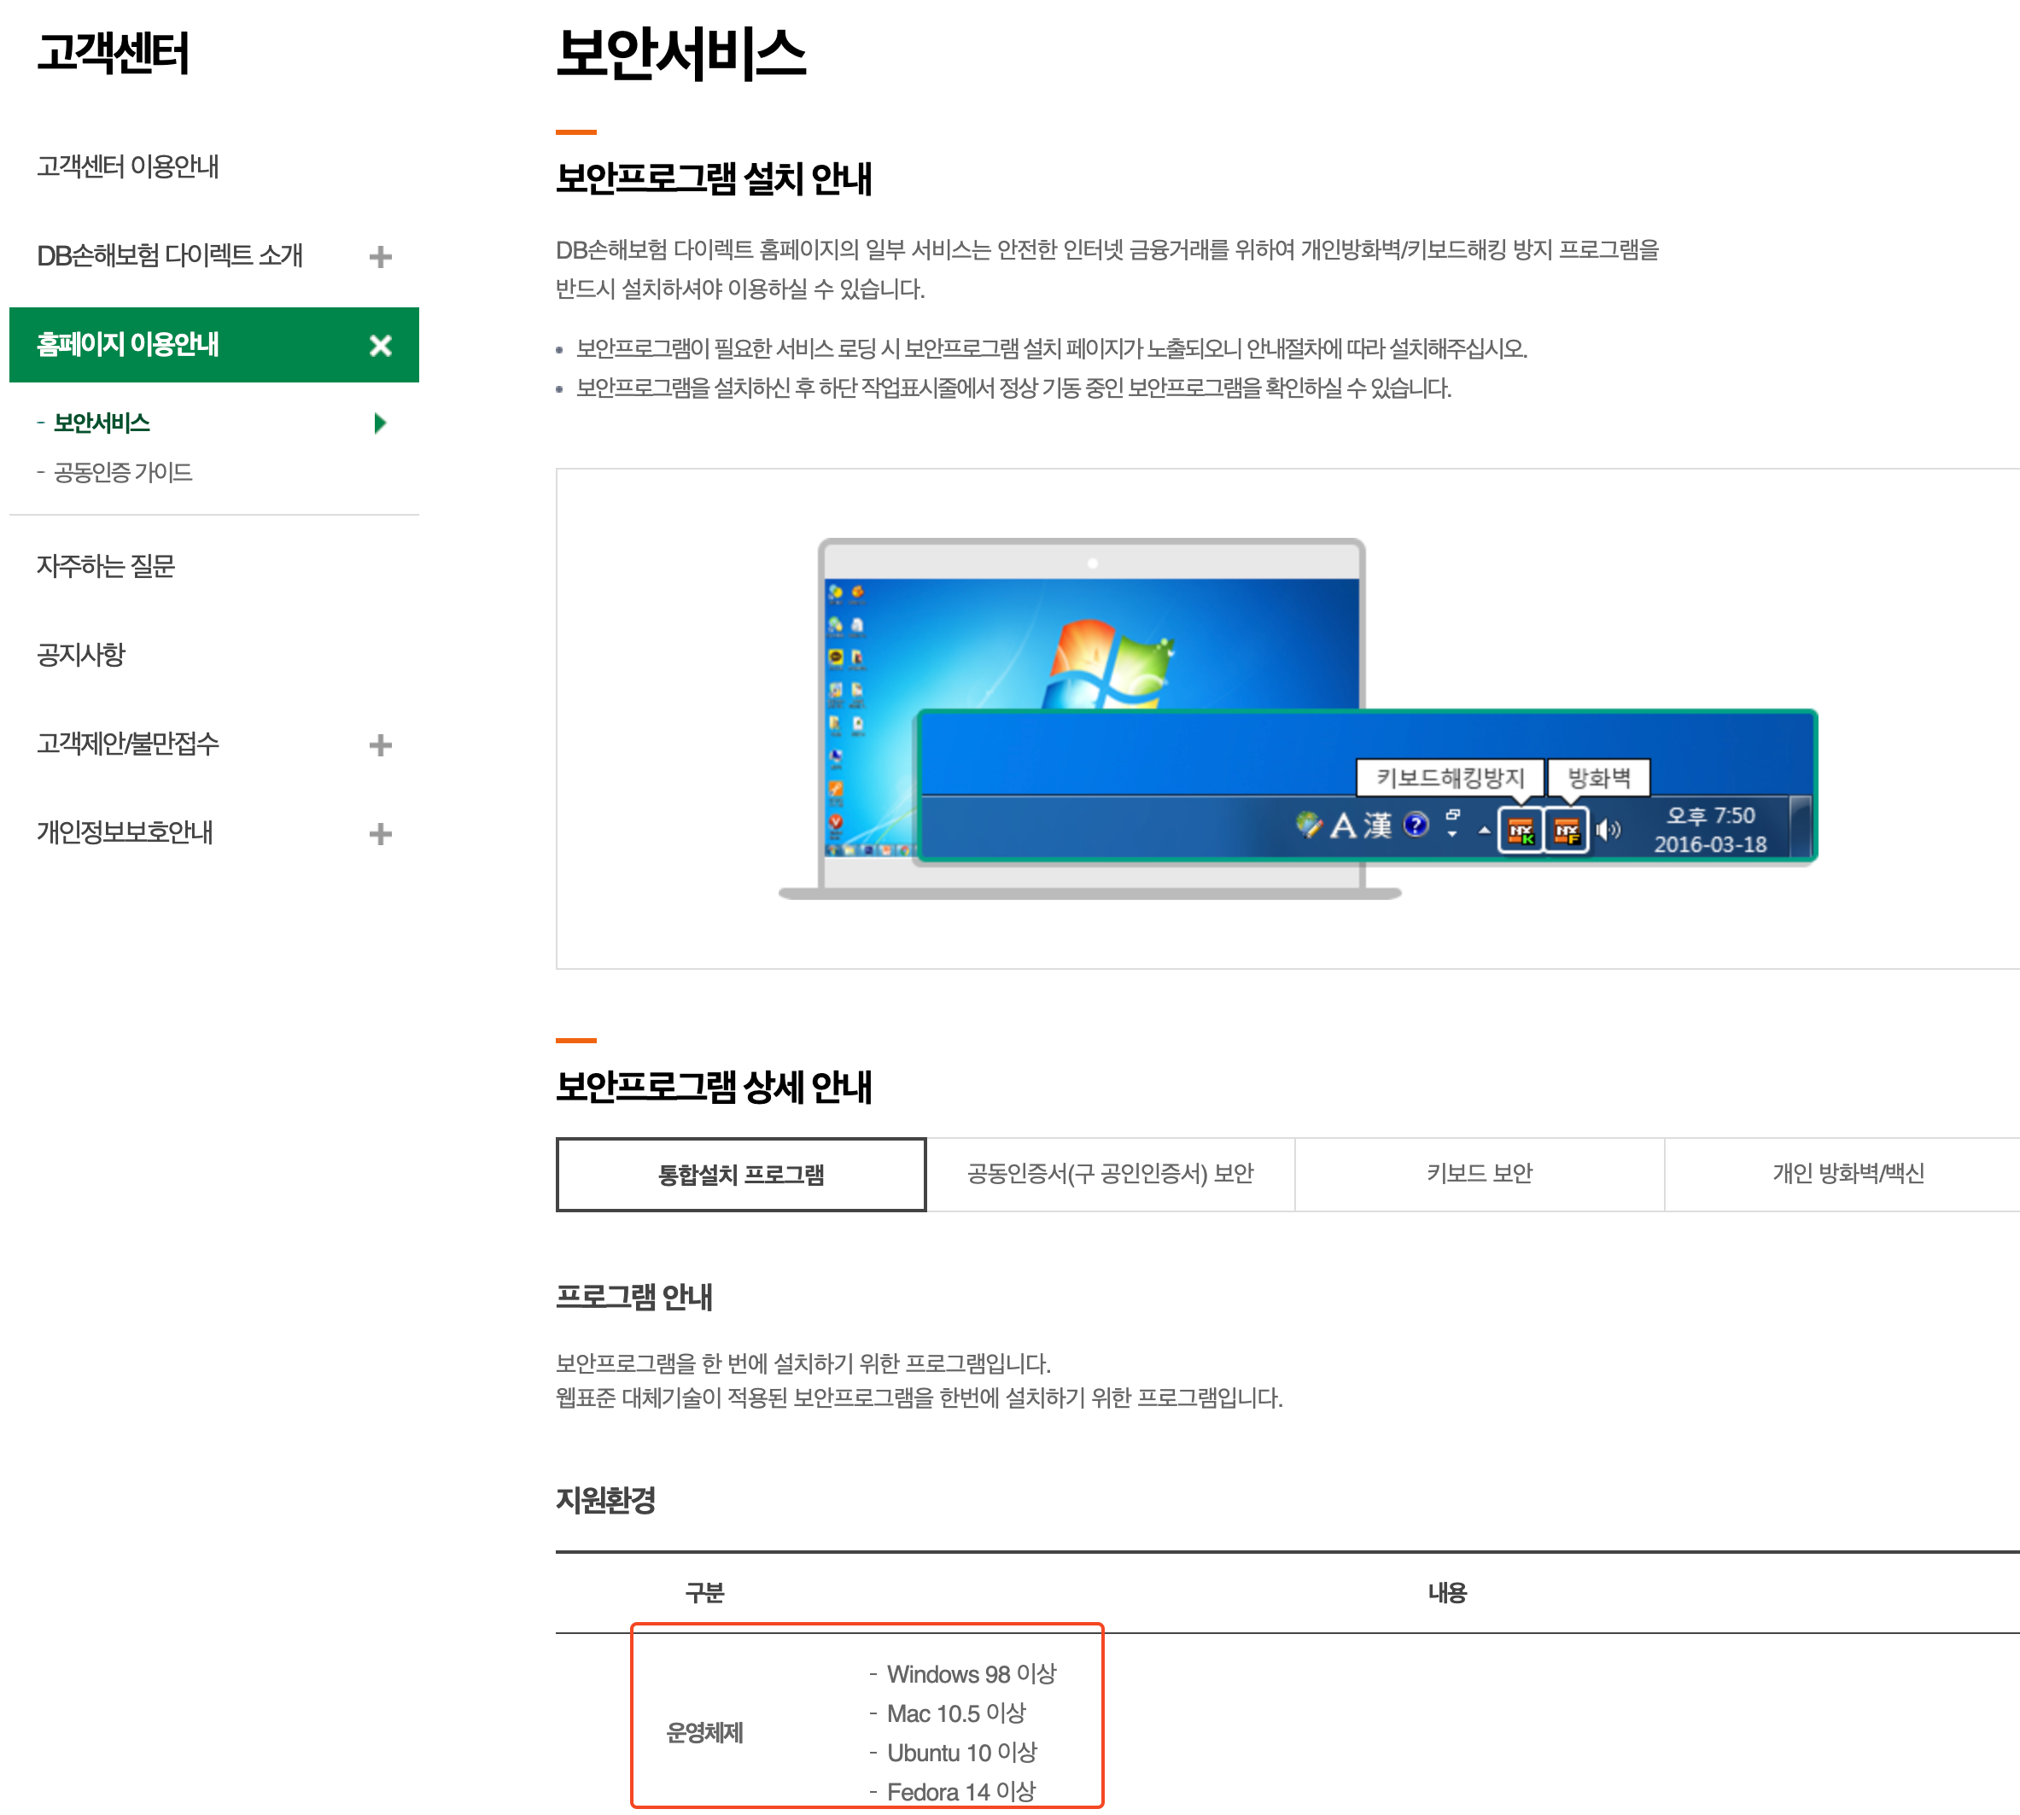Open 고객센터 이용안내 menu item
Image resolution: width=2020 pixels, height=1815 pixels.
(127, 166)
